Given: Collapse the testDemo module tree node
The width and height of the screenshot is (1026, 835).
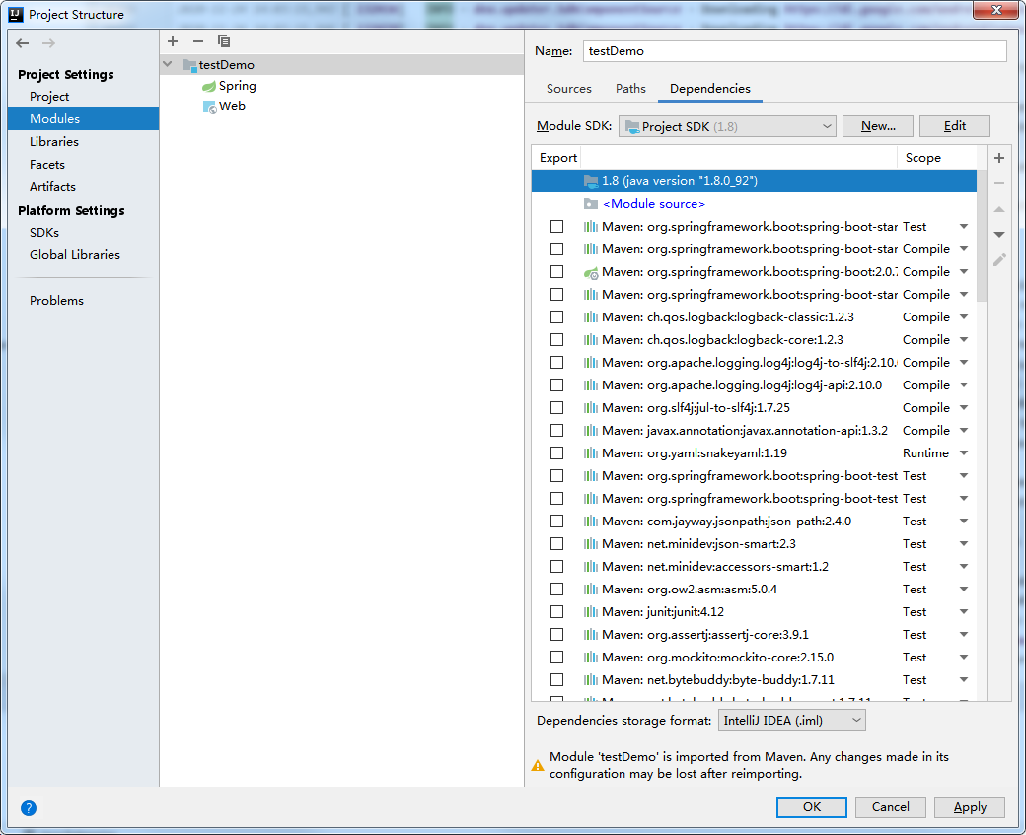Looking at the screenshot, I should point(168,64).
